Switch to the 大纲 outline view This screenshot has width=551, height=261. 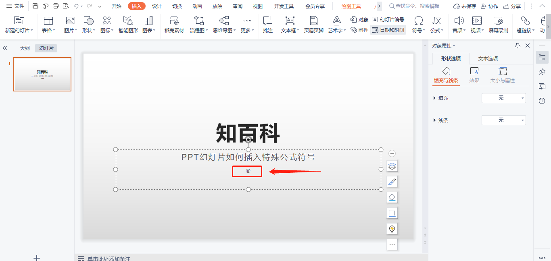point(25,48)
